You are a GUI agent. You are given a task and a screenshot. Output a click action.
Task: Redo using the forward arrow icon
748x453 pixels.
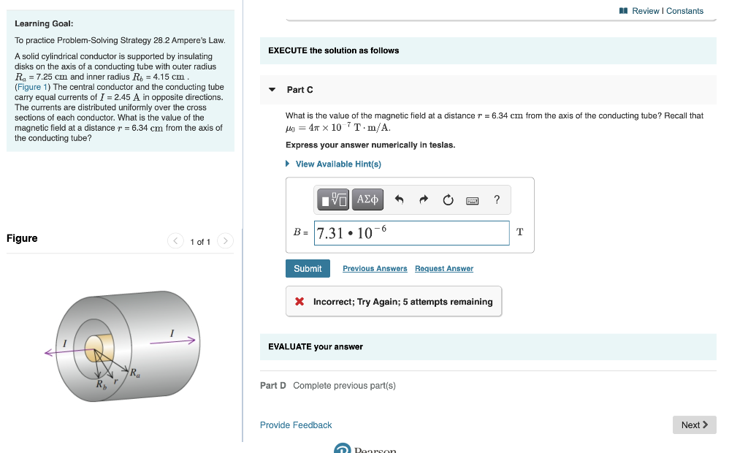pos(422,199)
